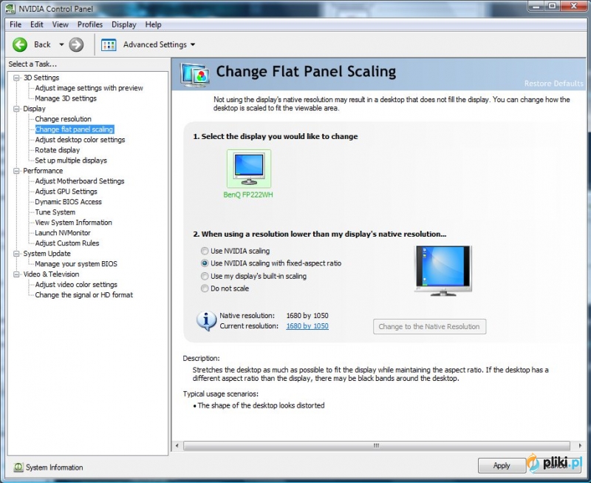Collapse the Display tree node
Image resolution: width=591 pixels, height=483 pixels.
pyautogui.click(x=16, y=109)
